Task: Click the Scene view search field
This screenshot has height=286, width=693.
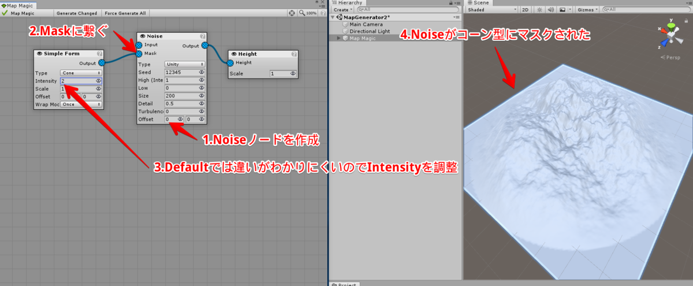Action: click(647, 10)
